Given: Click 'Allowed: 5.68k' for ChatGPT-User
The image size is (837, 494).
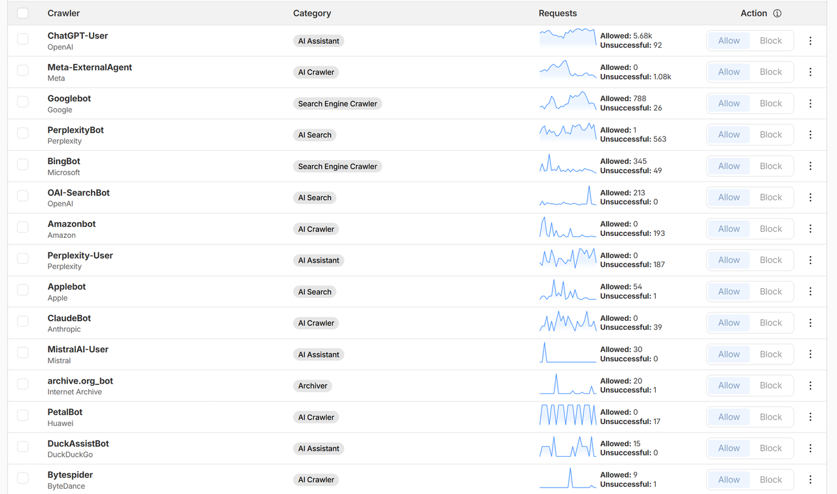Looking at the screenshot, I should [626, 36].
